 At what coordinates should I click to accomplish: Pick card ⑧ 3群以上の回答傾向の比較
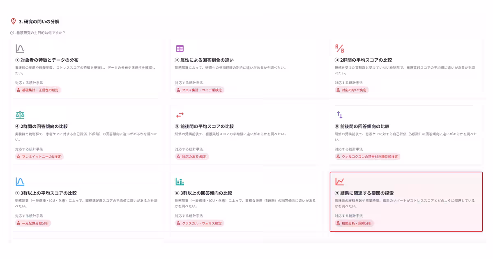pos(246,202)
